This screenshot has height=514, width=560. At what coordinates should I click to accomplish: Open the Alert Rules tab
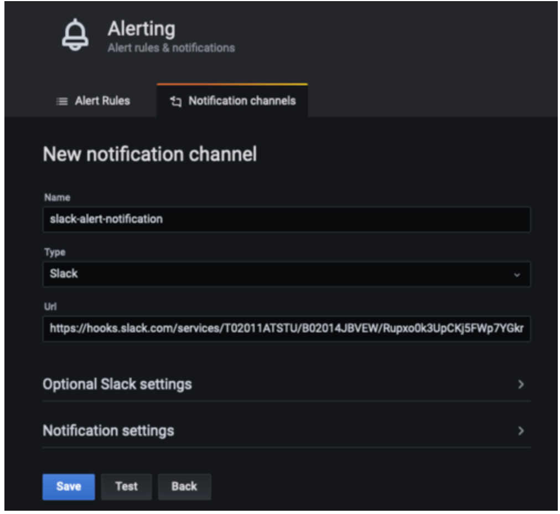(x=94, y=101)
